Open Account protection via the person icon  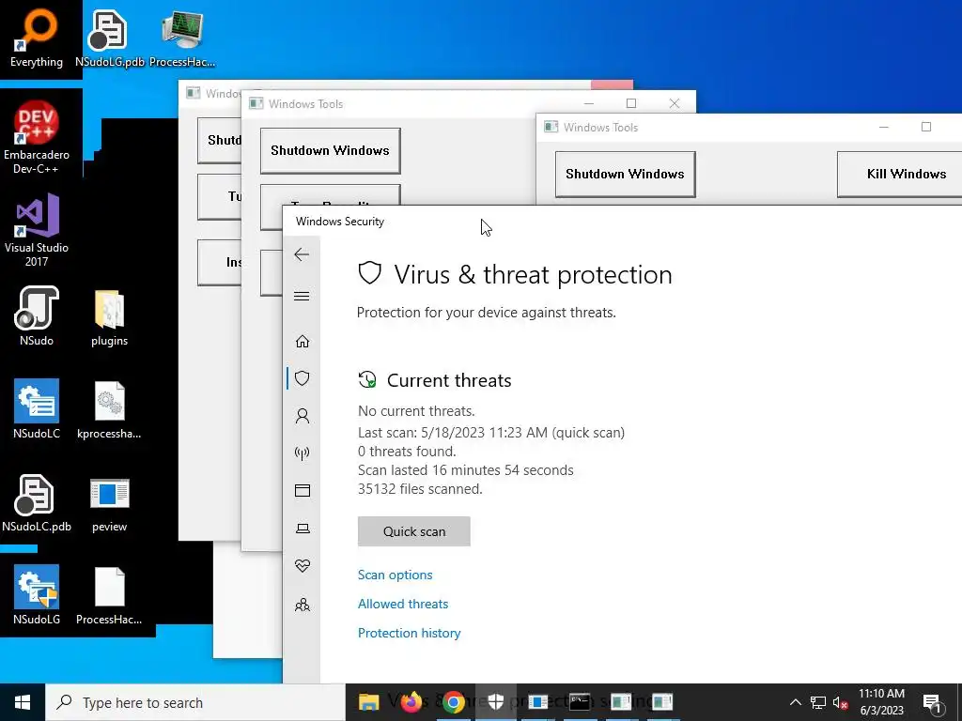pos(302,416)
